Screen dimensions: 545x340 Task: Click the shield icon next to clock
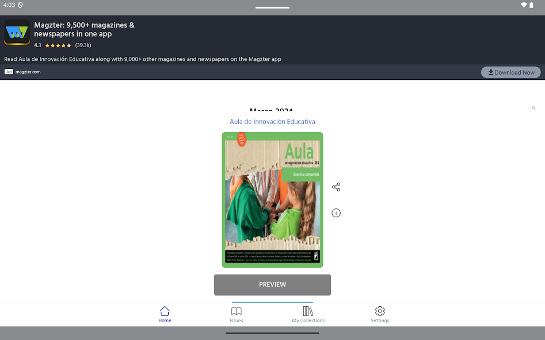(20, 5)
